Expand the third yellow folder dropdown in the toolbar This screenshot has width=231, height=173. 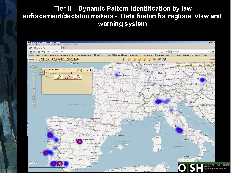(x=144, y=59)
